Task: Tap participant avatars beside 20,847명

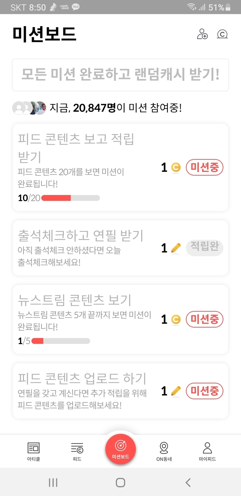Action: pyautogui.click(x=29, y=108)
